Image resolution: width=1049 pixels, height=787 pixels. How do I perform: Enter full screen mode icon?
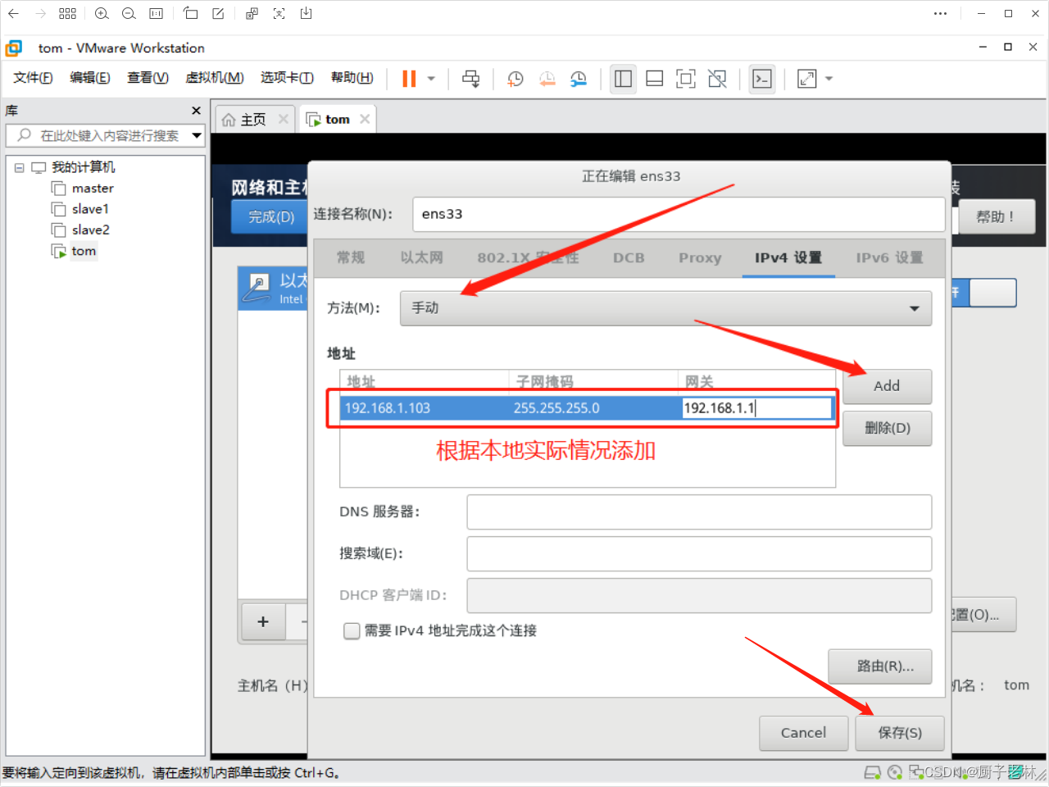[686, 79]
